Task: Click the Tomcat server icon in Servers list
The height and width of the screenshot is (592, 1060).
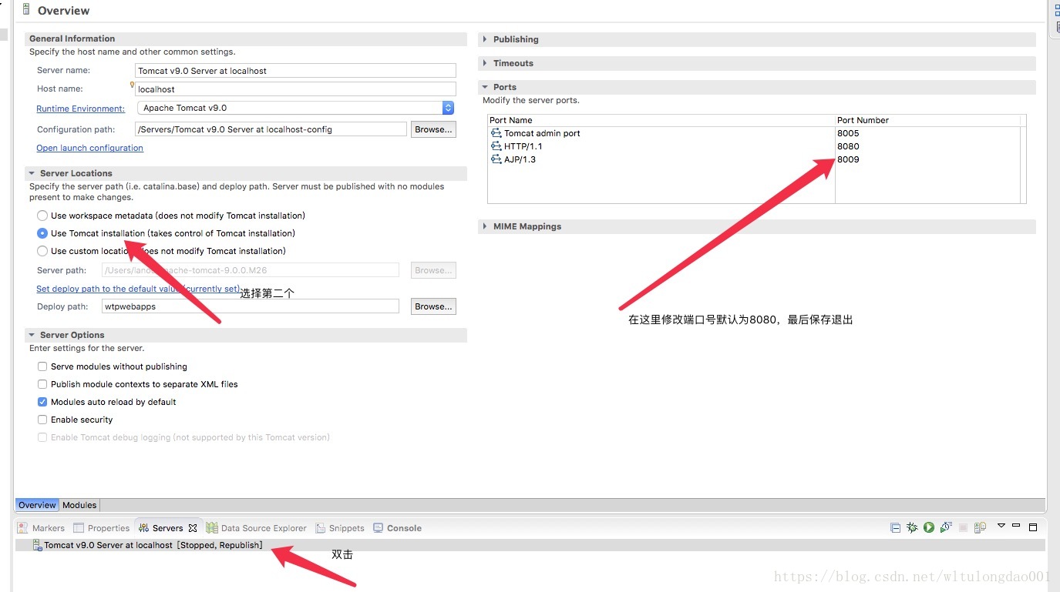Action: [37, 545]
